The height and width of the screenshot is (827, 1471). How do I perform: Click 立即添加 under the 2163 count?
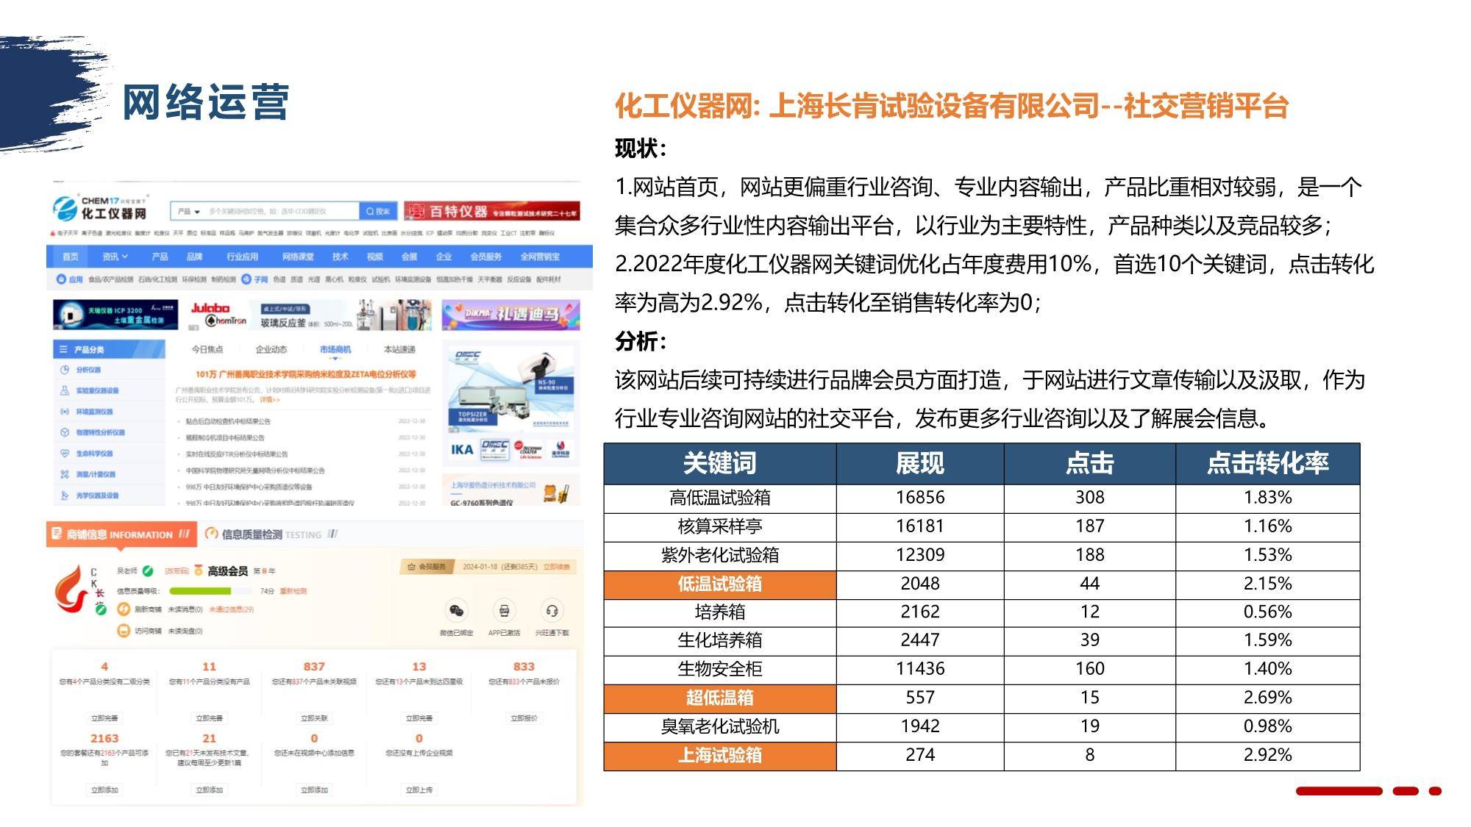[x=104, y=790]
